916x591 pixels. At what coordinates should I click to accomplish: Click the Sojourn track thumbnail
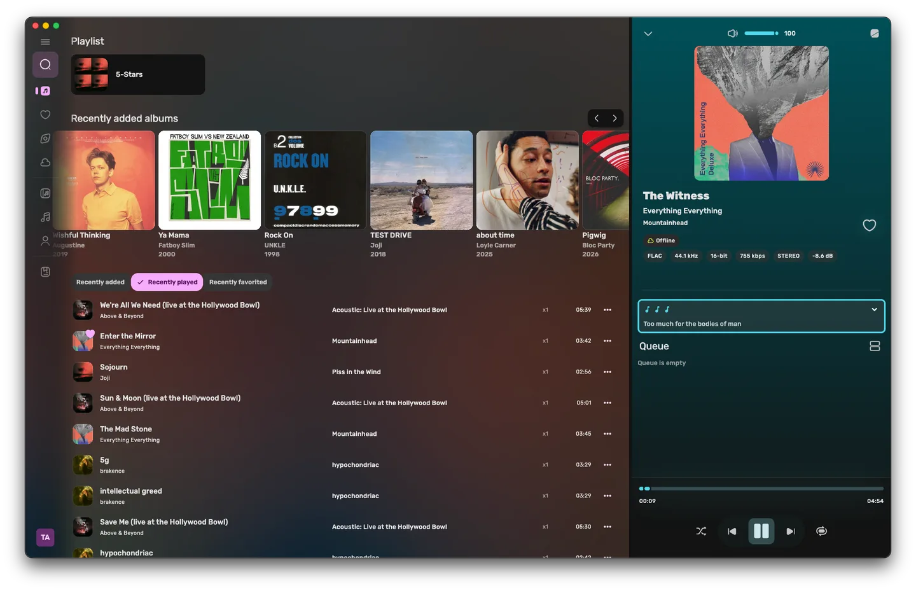tap(83, 372)
